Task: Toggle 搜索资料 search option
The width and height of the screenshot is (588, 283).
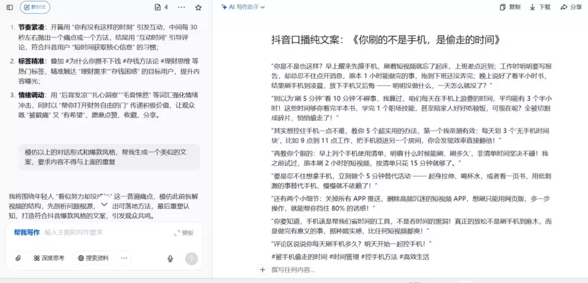Action: 94,259
